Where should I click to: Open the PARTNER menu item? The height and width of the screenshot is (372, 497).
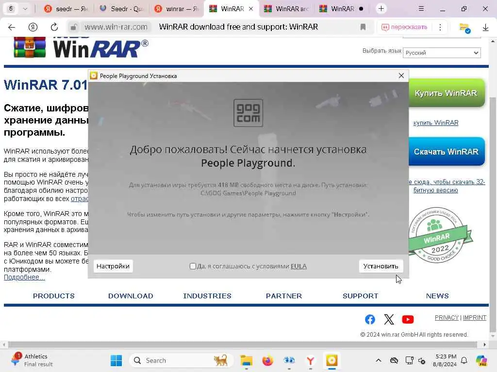click(x=284, y=296)
